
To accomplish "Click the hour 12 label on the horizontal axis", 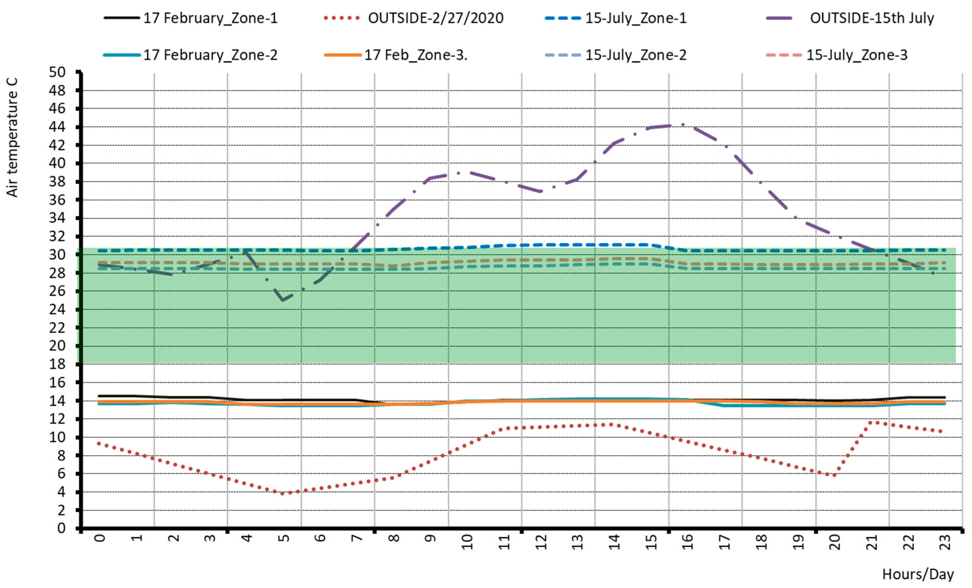I will click(542, 542).
